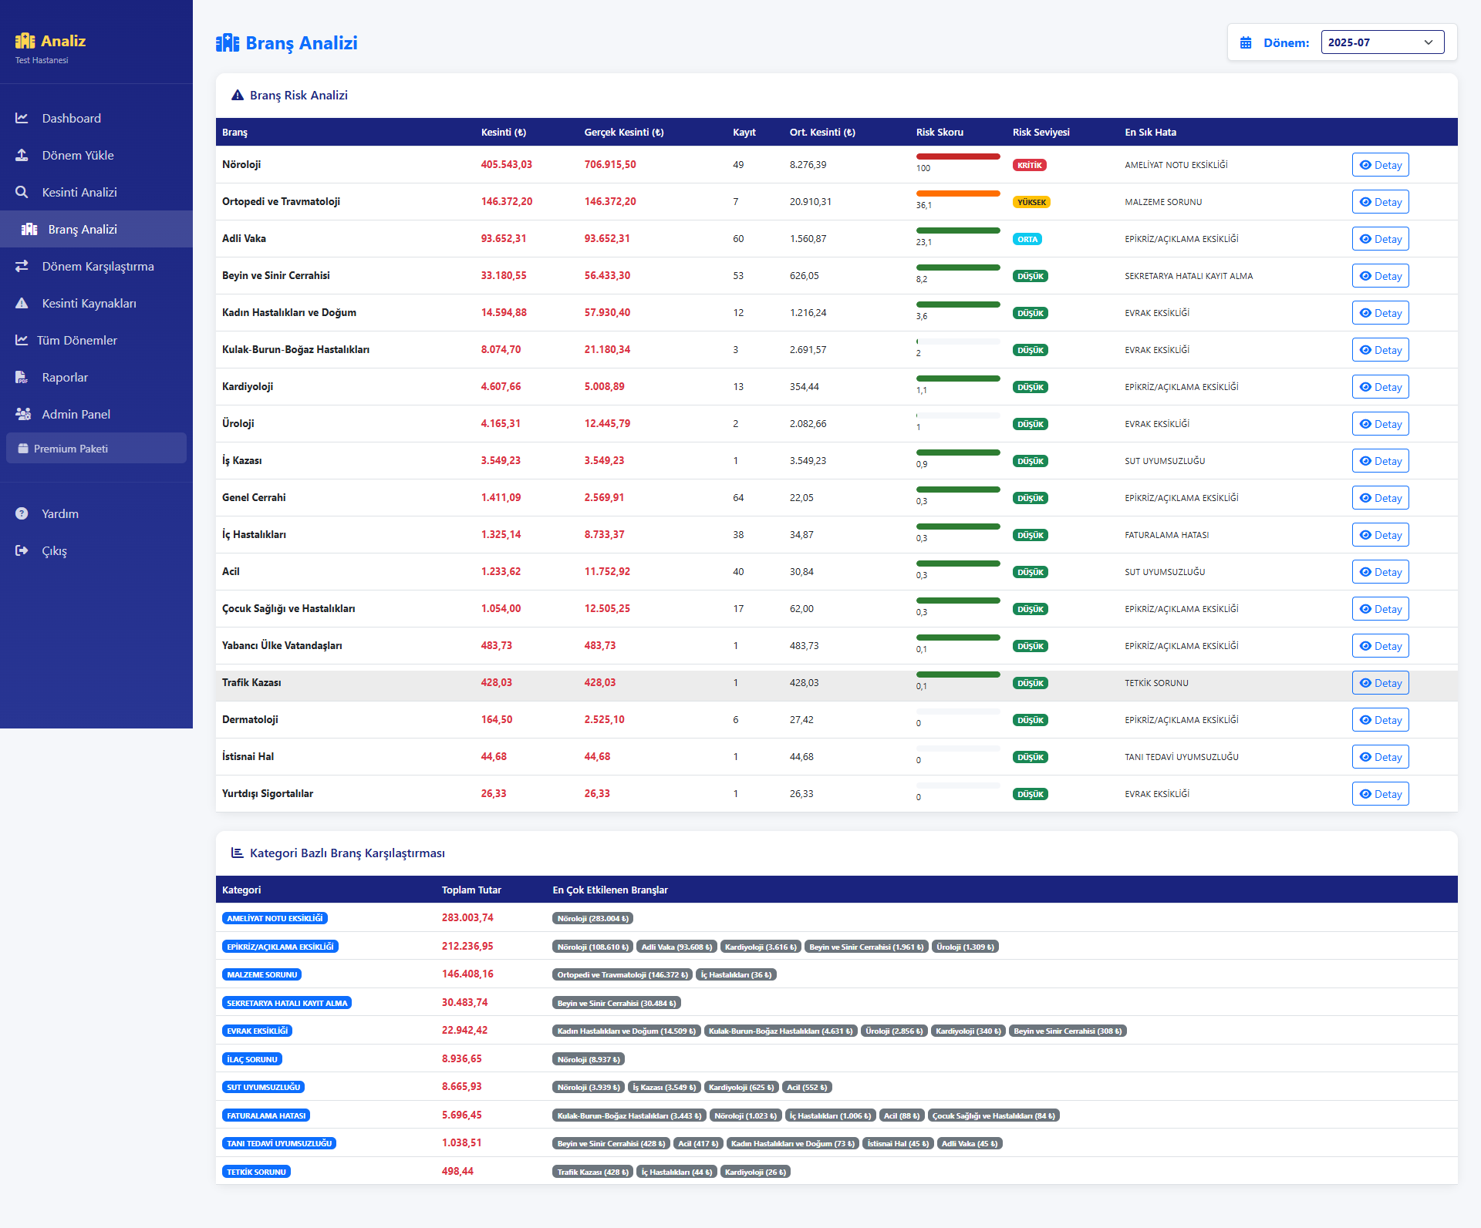
Task: Open Detay for Kardiyoloji row
Action: (1380, 387)
